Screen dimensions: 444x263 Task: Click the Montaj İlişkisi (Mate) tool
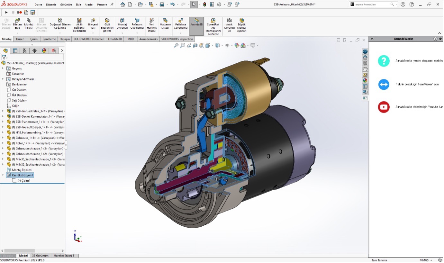pos(29,24)
